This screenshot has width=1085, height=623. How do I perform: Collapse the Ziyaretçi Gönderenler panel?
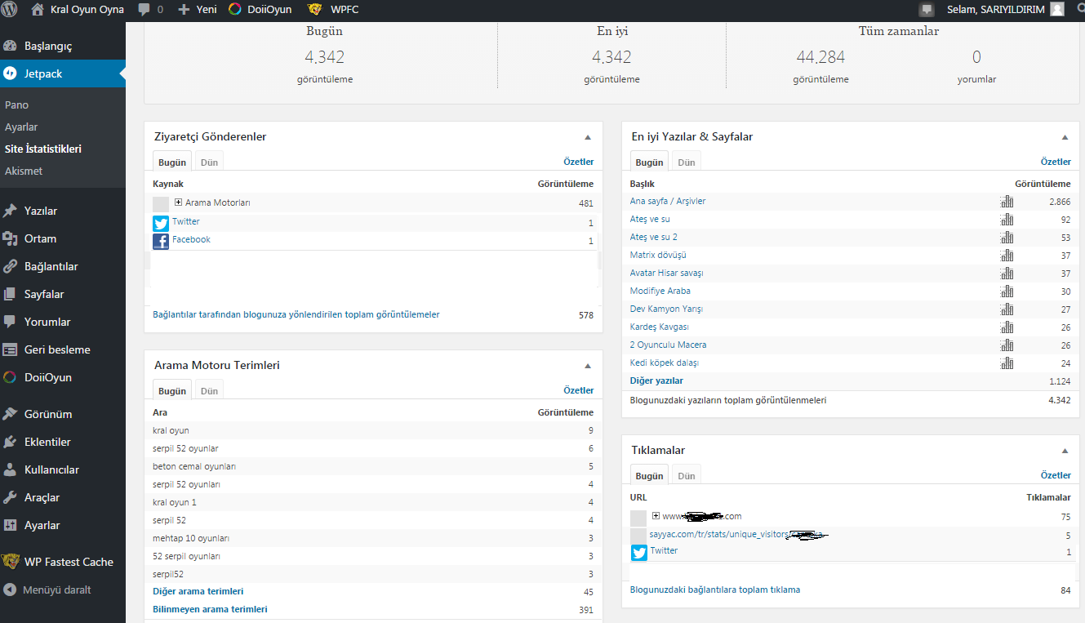588,137
